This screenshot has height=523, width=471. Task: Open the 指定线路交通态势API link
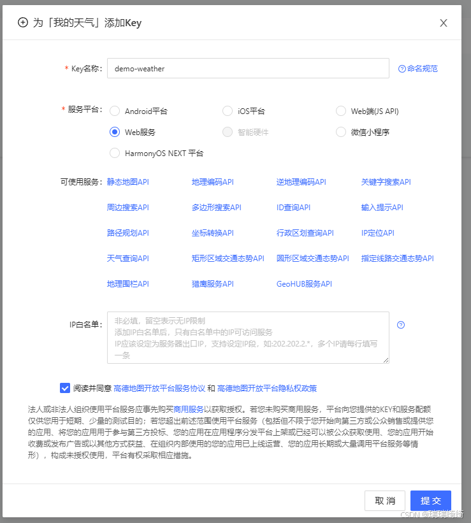click(398, 259)
